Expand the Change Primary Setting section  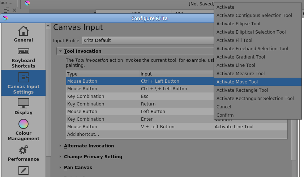coord(60,157)
